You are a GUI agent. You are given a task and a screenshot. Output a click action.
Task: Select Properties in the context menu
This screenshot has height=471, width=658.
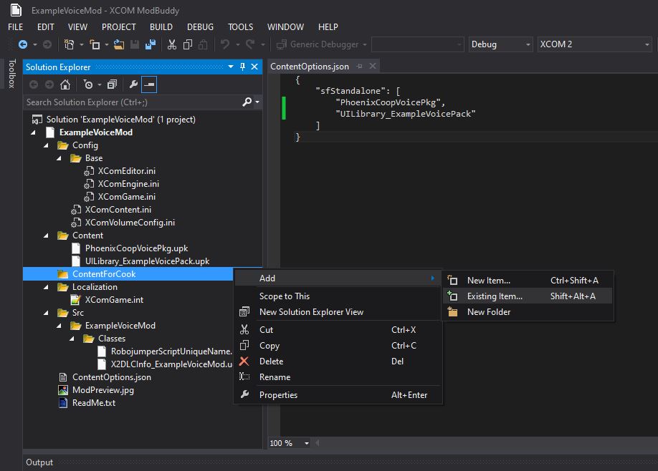(x=278, y=395)
